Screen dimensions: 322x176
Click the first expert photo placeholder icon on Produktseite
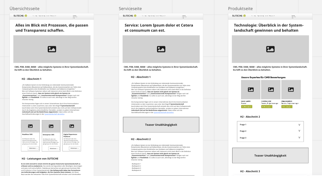(x=251, y=90)
